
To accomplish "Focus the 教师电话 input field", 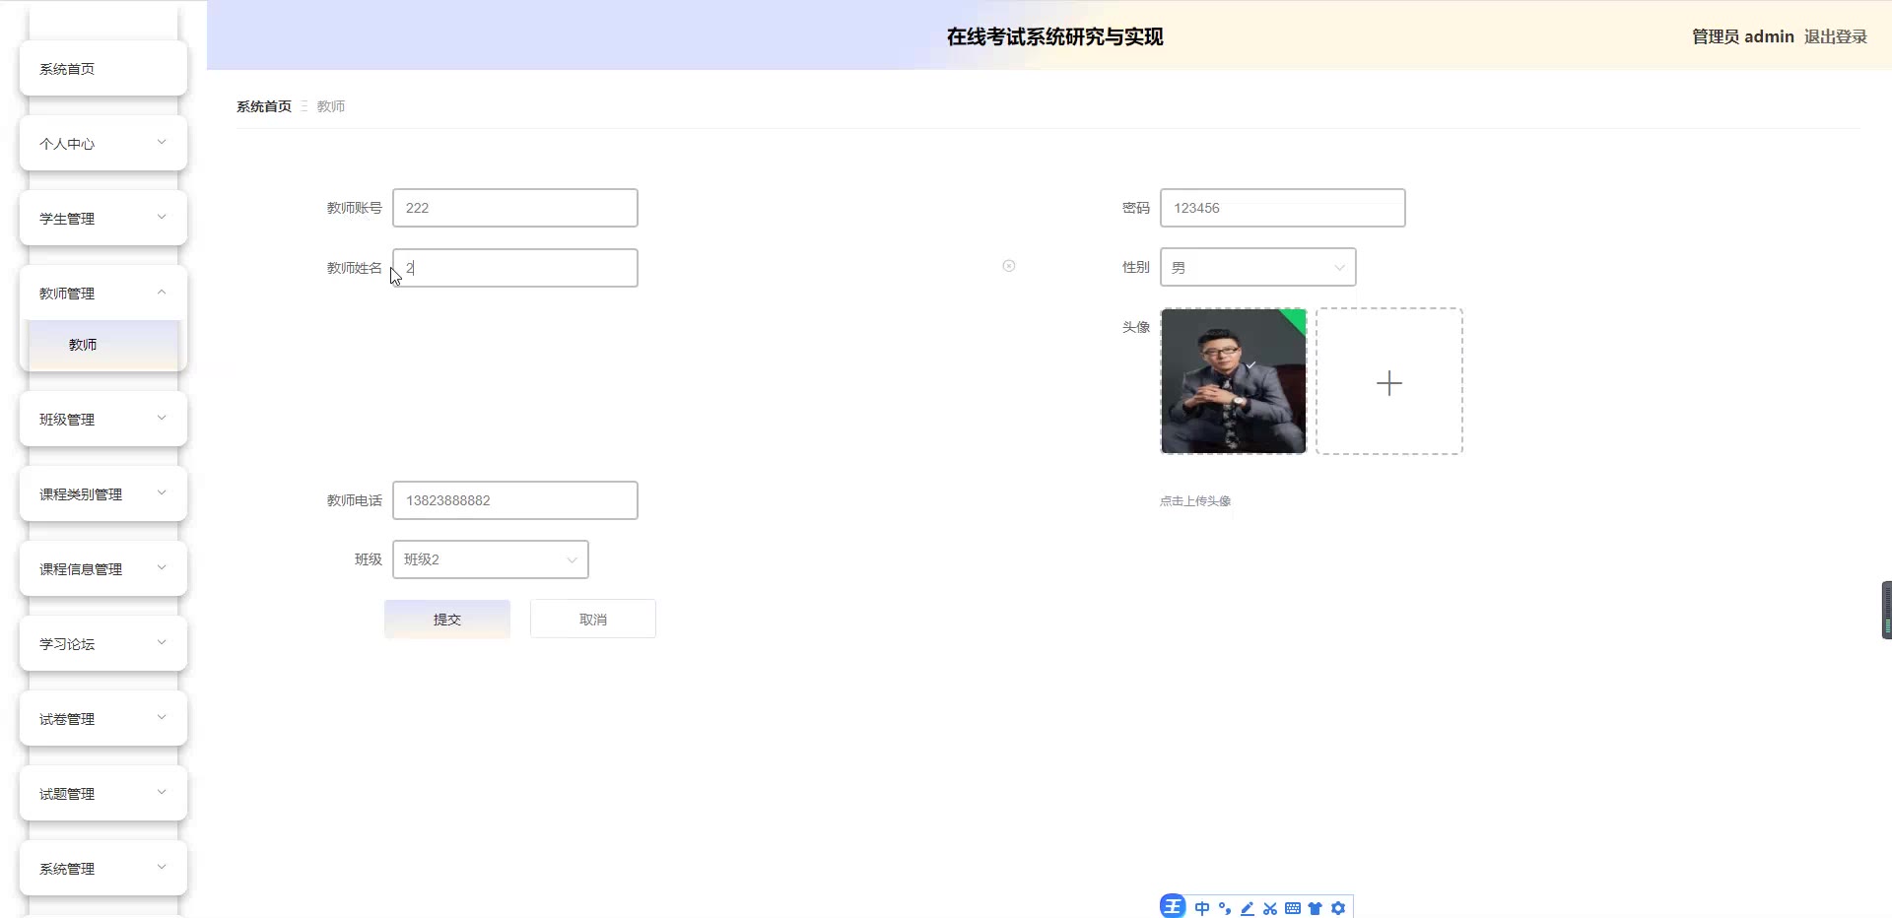I will tap(515, 500).
